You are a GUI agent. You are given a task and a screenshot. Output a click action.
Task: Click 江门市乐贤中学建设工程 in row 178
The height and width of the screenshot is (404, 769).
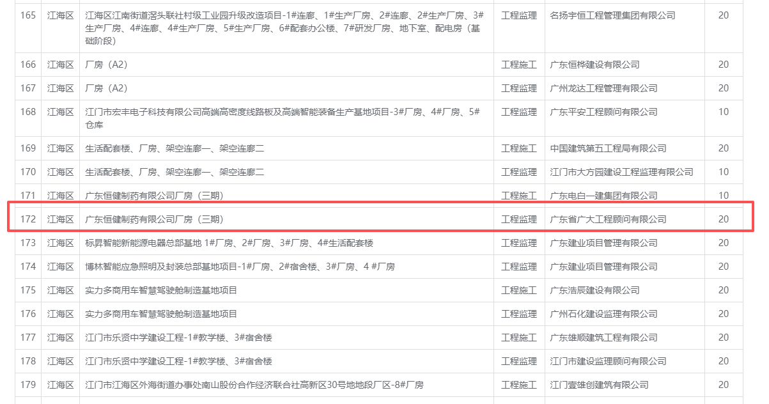(178, 361)
